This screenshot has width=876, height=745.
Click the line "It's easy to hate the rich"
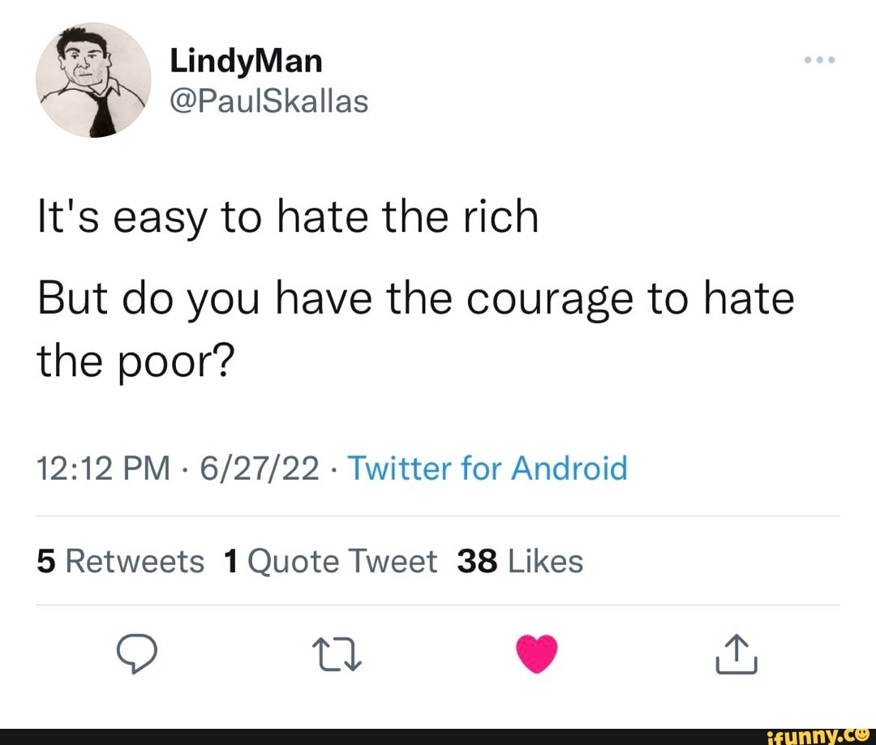[288, 217]
